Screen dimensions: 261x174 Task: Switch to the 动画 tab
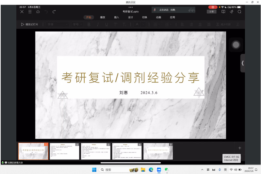coord(158,17)
